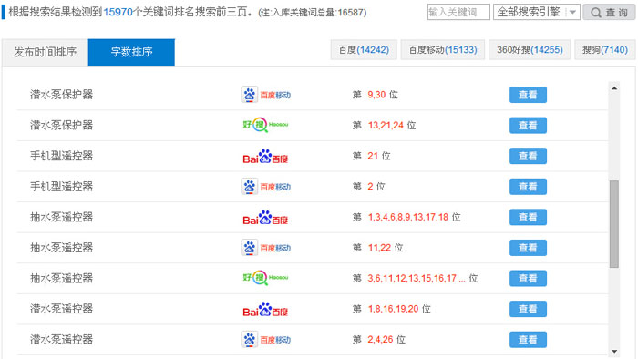Image resolution: width=638 pixels, height=359 pixels.
Task: Click keyword 抽水泵遥控器 in Haosou row
Action: (61, 278)
